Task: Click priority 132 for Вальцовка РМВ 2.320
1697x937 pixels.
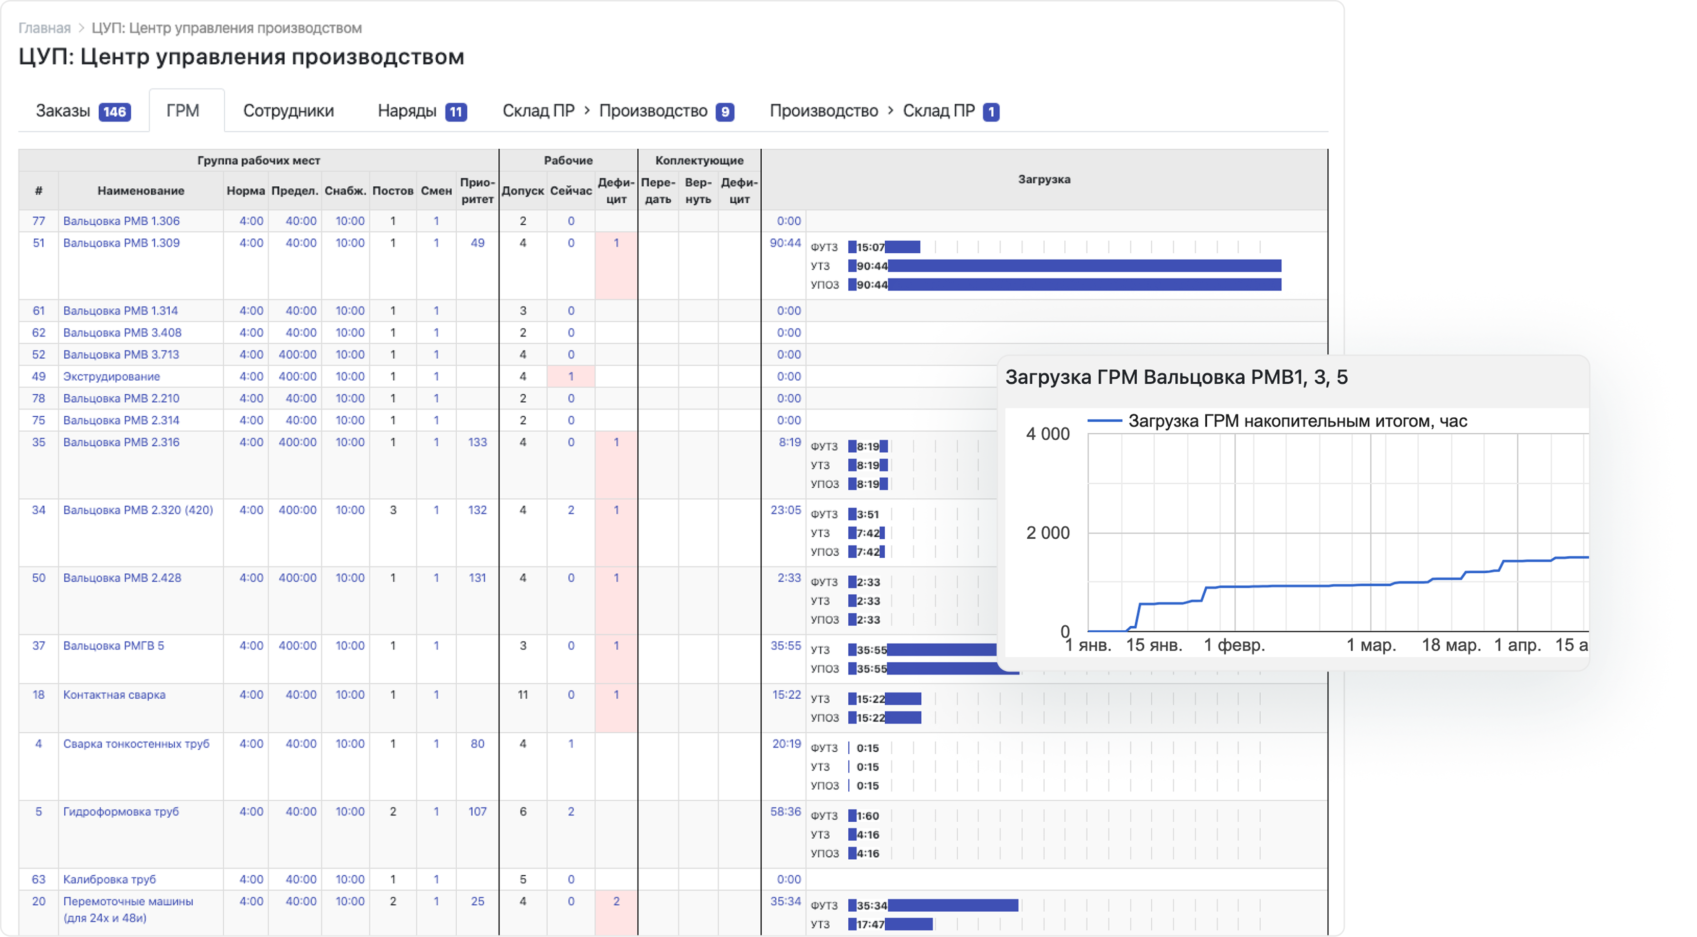Action: (x=478, y=510)
